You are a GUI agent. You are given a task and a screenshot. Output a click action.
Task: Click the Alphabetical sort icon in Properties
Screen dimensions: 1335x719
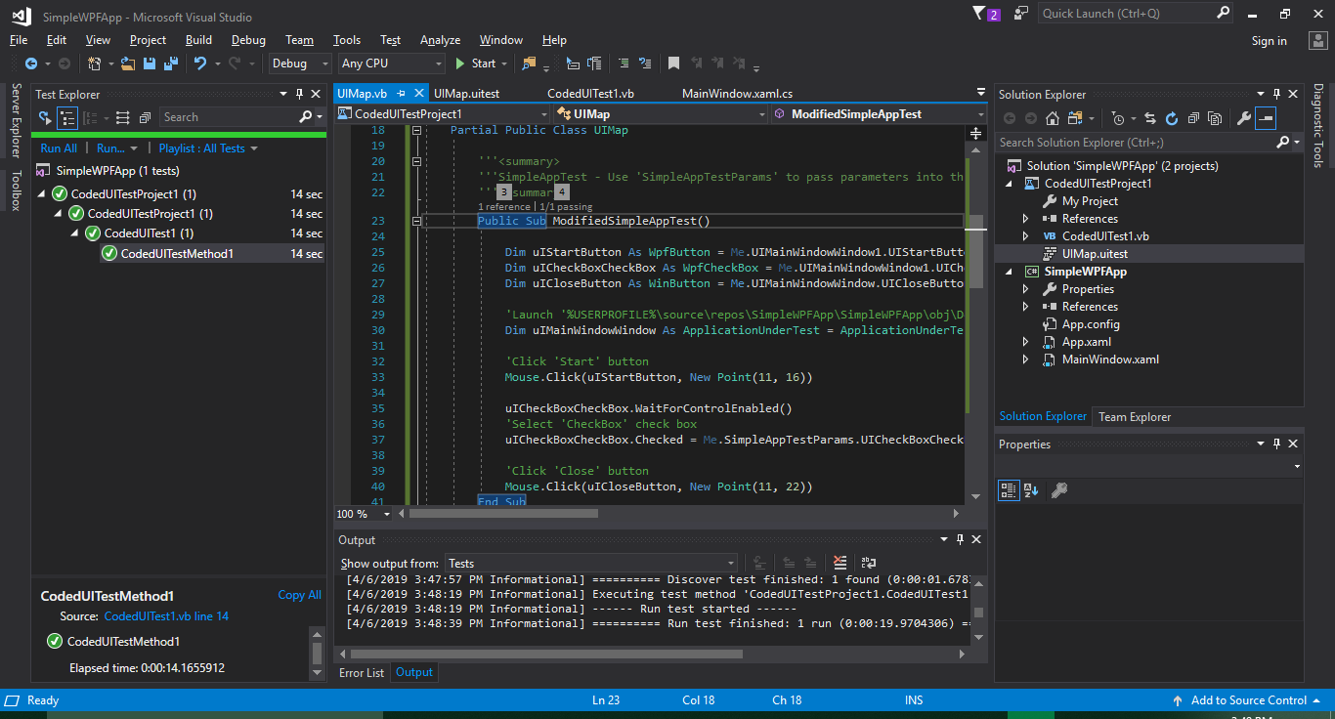click(x=1032, y=490)
